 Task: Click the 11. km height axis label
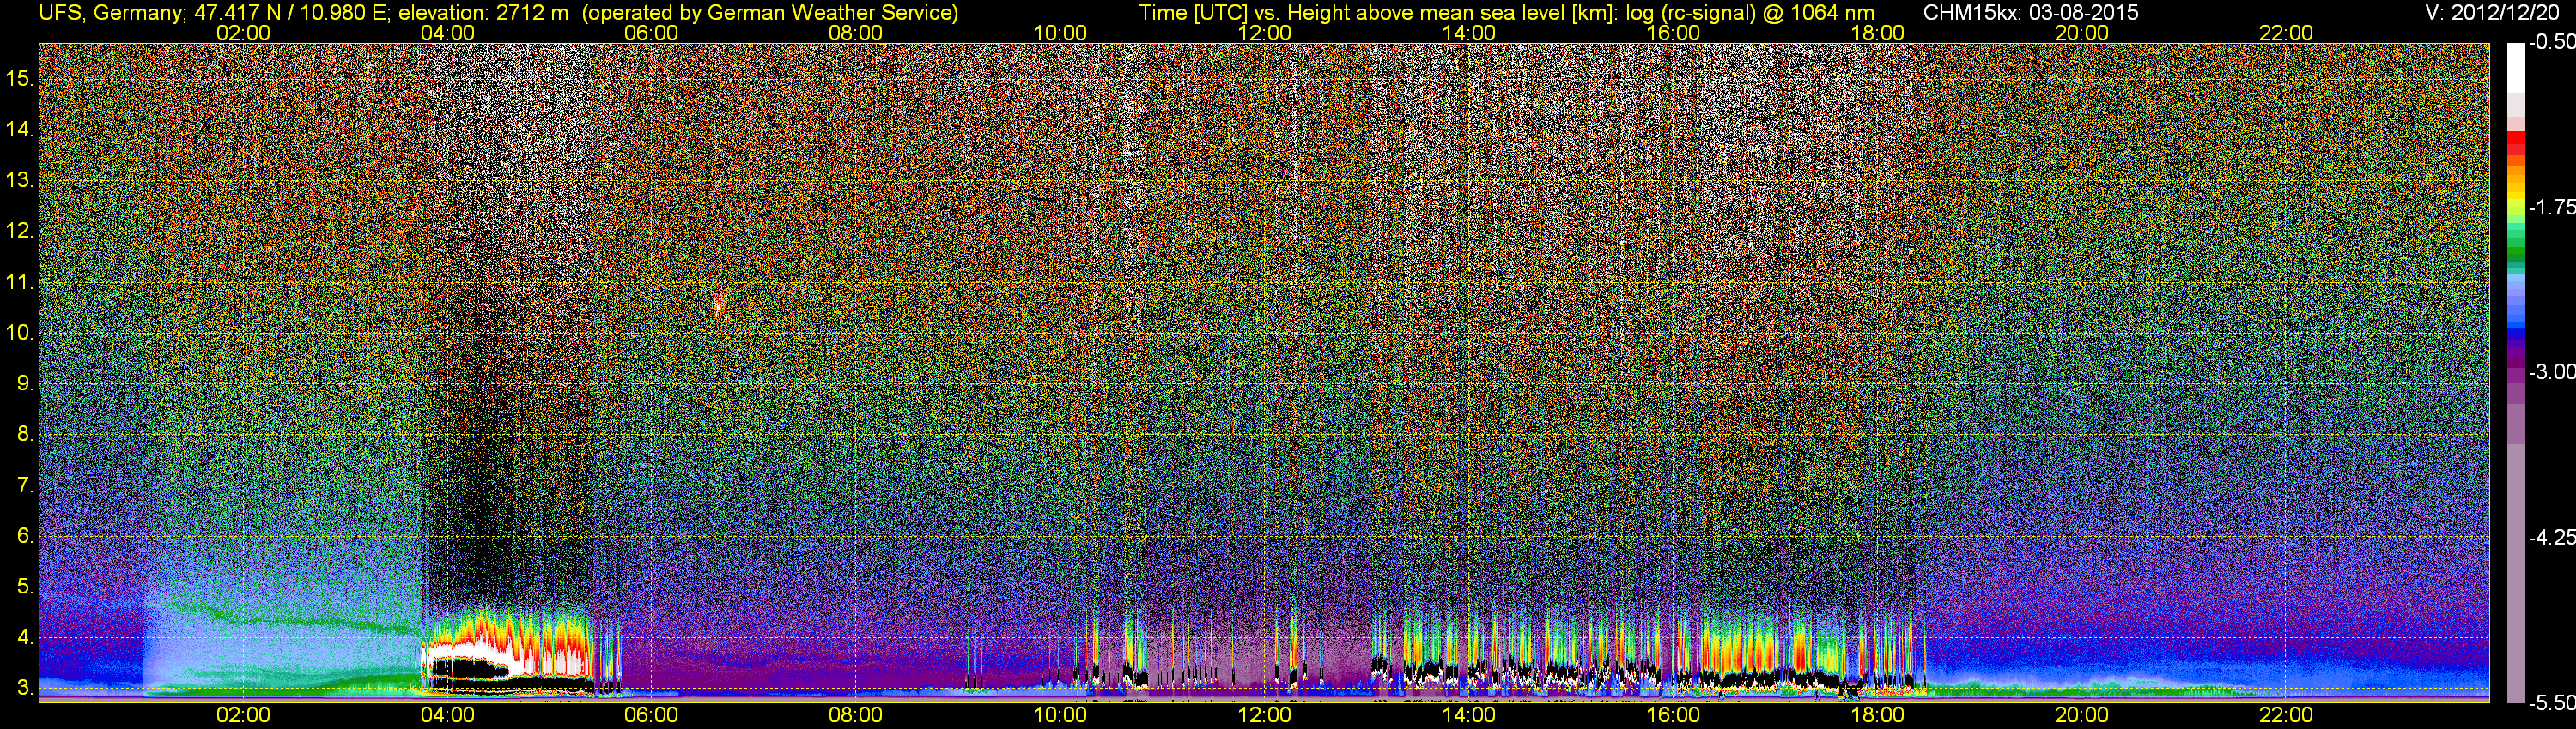click(x=20, y=281)
